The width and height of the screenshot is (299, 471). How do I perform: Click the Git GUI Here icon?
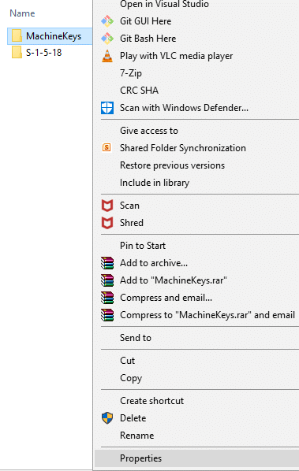click(x=107, y=21)
